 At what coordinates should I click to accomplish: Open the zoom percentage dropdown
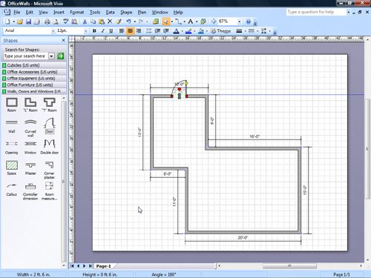[239, 21]
